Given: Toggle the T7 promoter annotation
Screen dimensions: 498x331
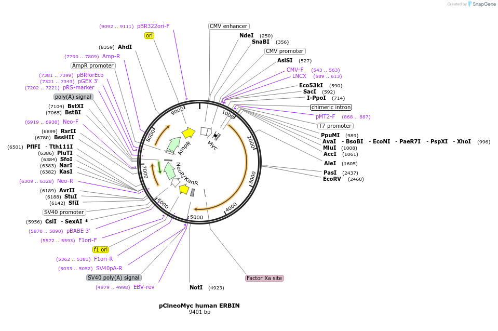Looking at the screenshot, I should coord(334,126).
